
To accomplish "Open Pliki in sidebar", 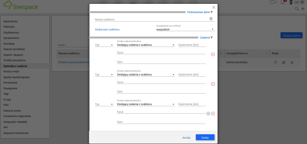I will click(x=6, y=105).
